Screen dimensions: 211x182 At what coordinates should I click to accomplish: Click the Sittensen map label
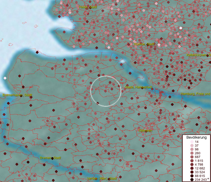(x=145, y=130)
